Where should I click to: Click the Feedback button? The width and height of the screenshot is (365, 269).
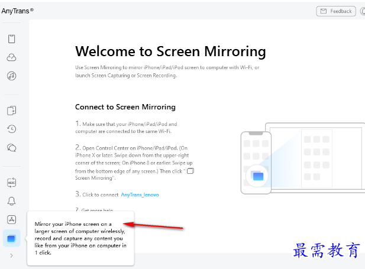336,11
